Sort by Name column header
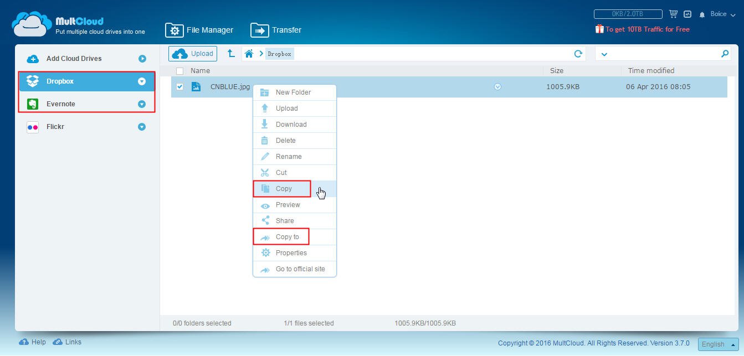The width and height of the screenshot is (744, 356). pyautogui.click(x=200, y=71)
